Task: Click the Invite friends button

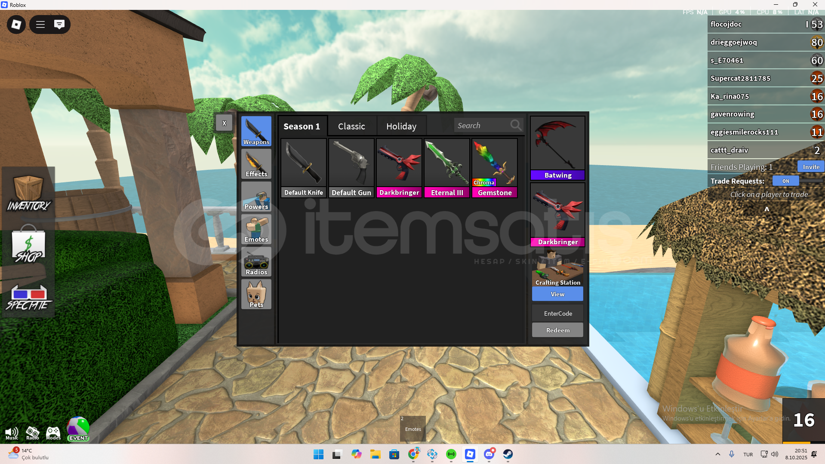Action: [x=811, y=167]
